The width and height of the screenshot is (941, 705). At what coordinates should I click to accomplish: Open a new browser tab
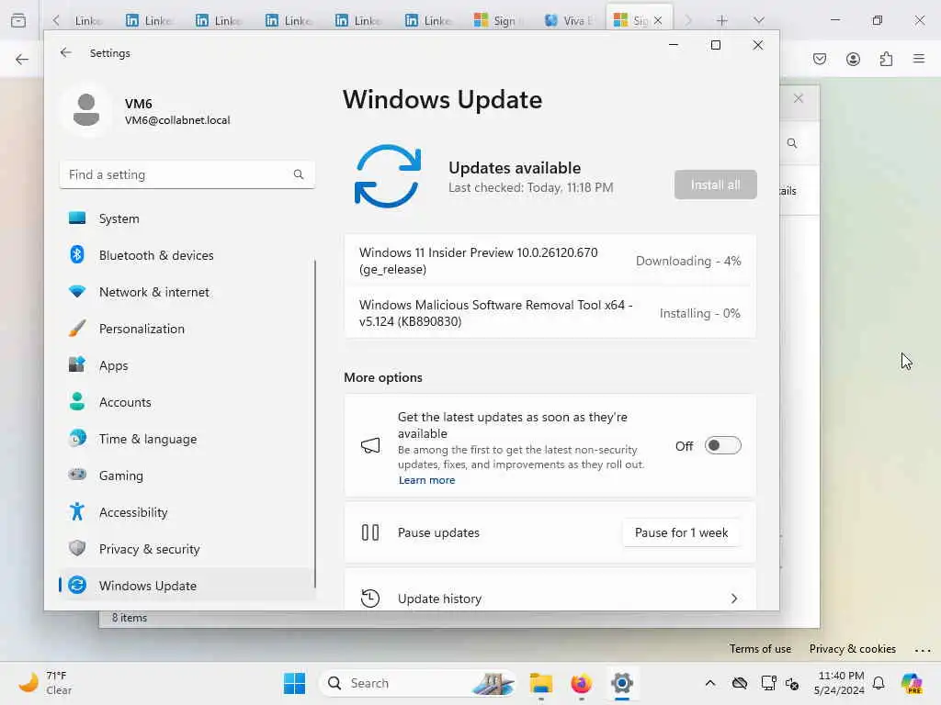[722, 20]
